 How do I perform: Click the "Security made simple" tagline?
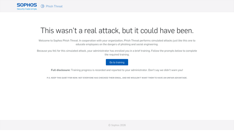pos(27,9)
